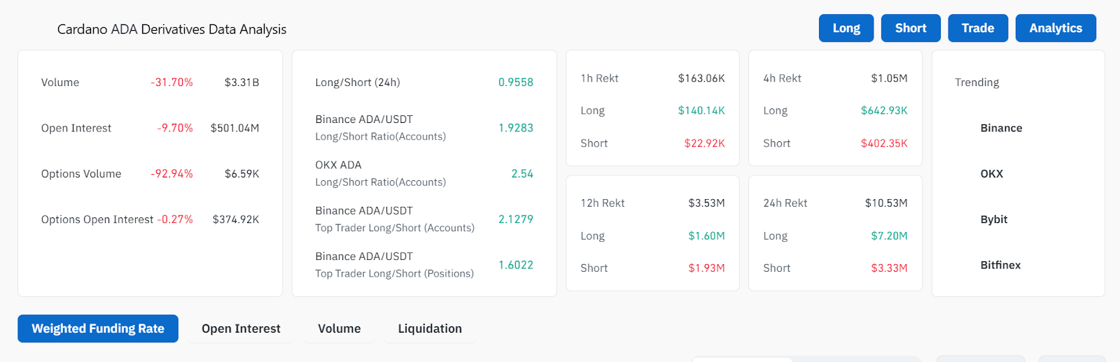This screenshot has width=1120, height=362.
Task: Select the OKX ADA Long/Short Ratio entry
Action: pyautogui.click(x=423, y=173)
